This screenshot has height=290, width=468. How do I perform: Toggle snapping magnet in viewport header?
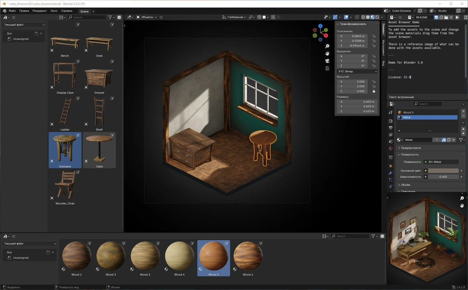click(x=259, y=17)
